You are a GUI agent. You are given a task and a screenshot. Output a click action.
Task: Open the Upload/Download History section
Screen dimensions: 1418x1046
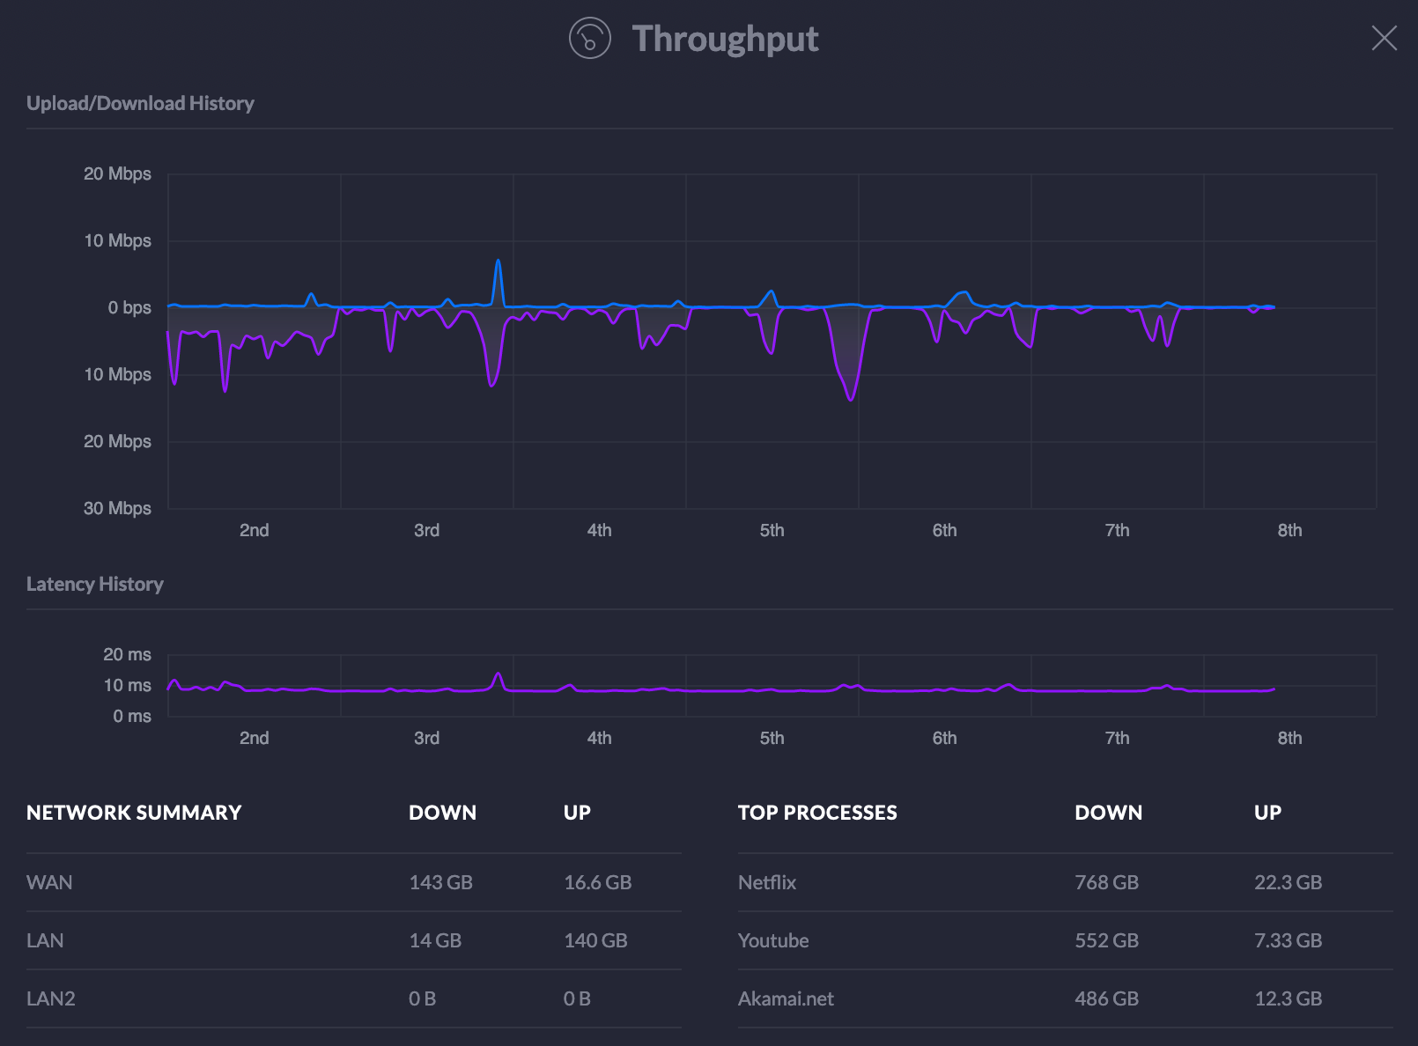click(140, 103)
